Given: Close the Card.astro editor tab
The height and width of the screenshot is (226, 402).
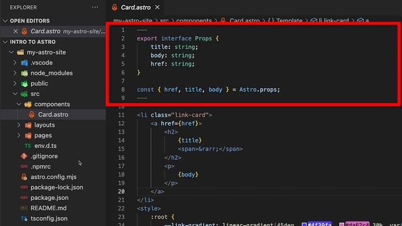Looking at the screenshot, I should coord(157,8).
